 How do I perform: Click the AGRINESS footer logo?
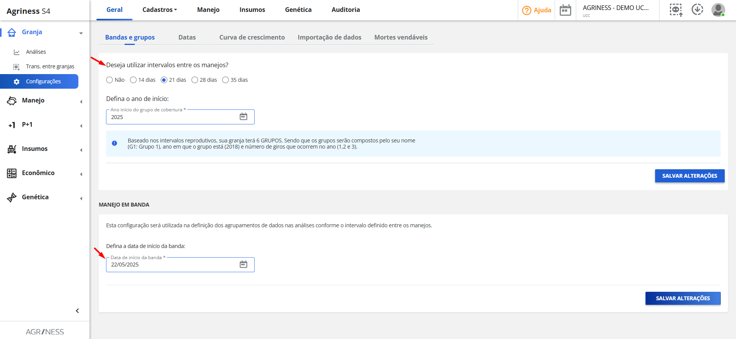[x=45, y=332]
